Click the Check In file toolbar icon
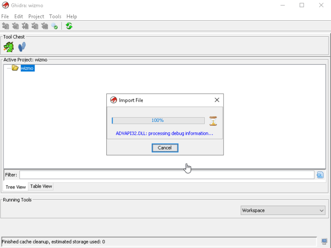The width and height of the screenshot is (331, 248). click(x=35, y=26)
